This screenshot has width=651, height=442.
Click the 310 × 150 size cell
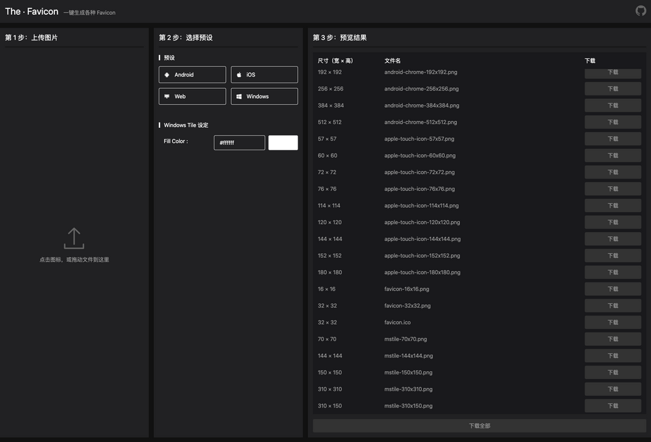[x=330, y=406]
